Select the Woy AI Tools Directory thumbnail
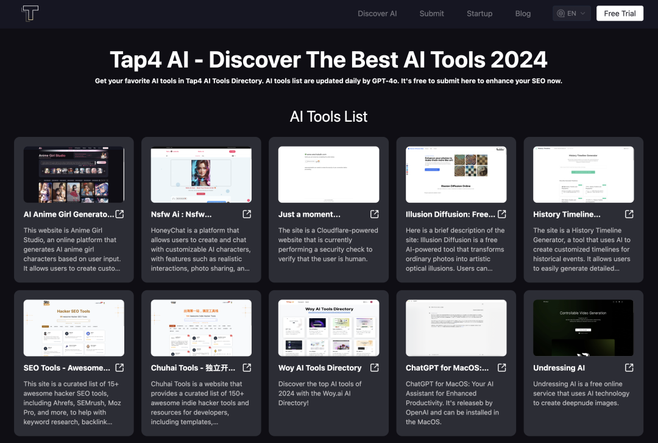Screen dimensions: 658x443 coord(328,328)
